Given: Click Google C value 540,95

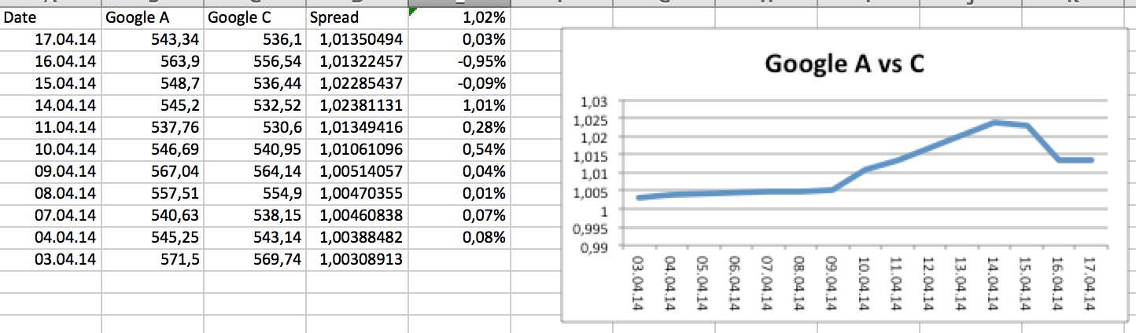Looking at the screenshot, I should coord(255,148).
